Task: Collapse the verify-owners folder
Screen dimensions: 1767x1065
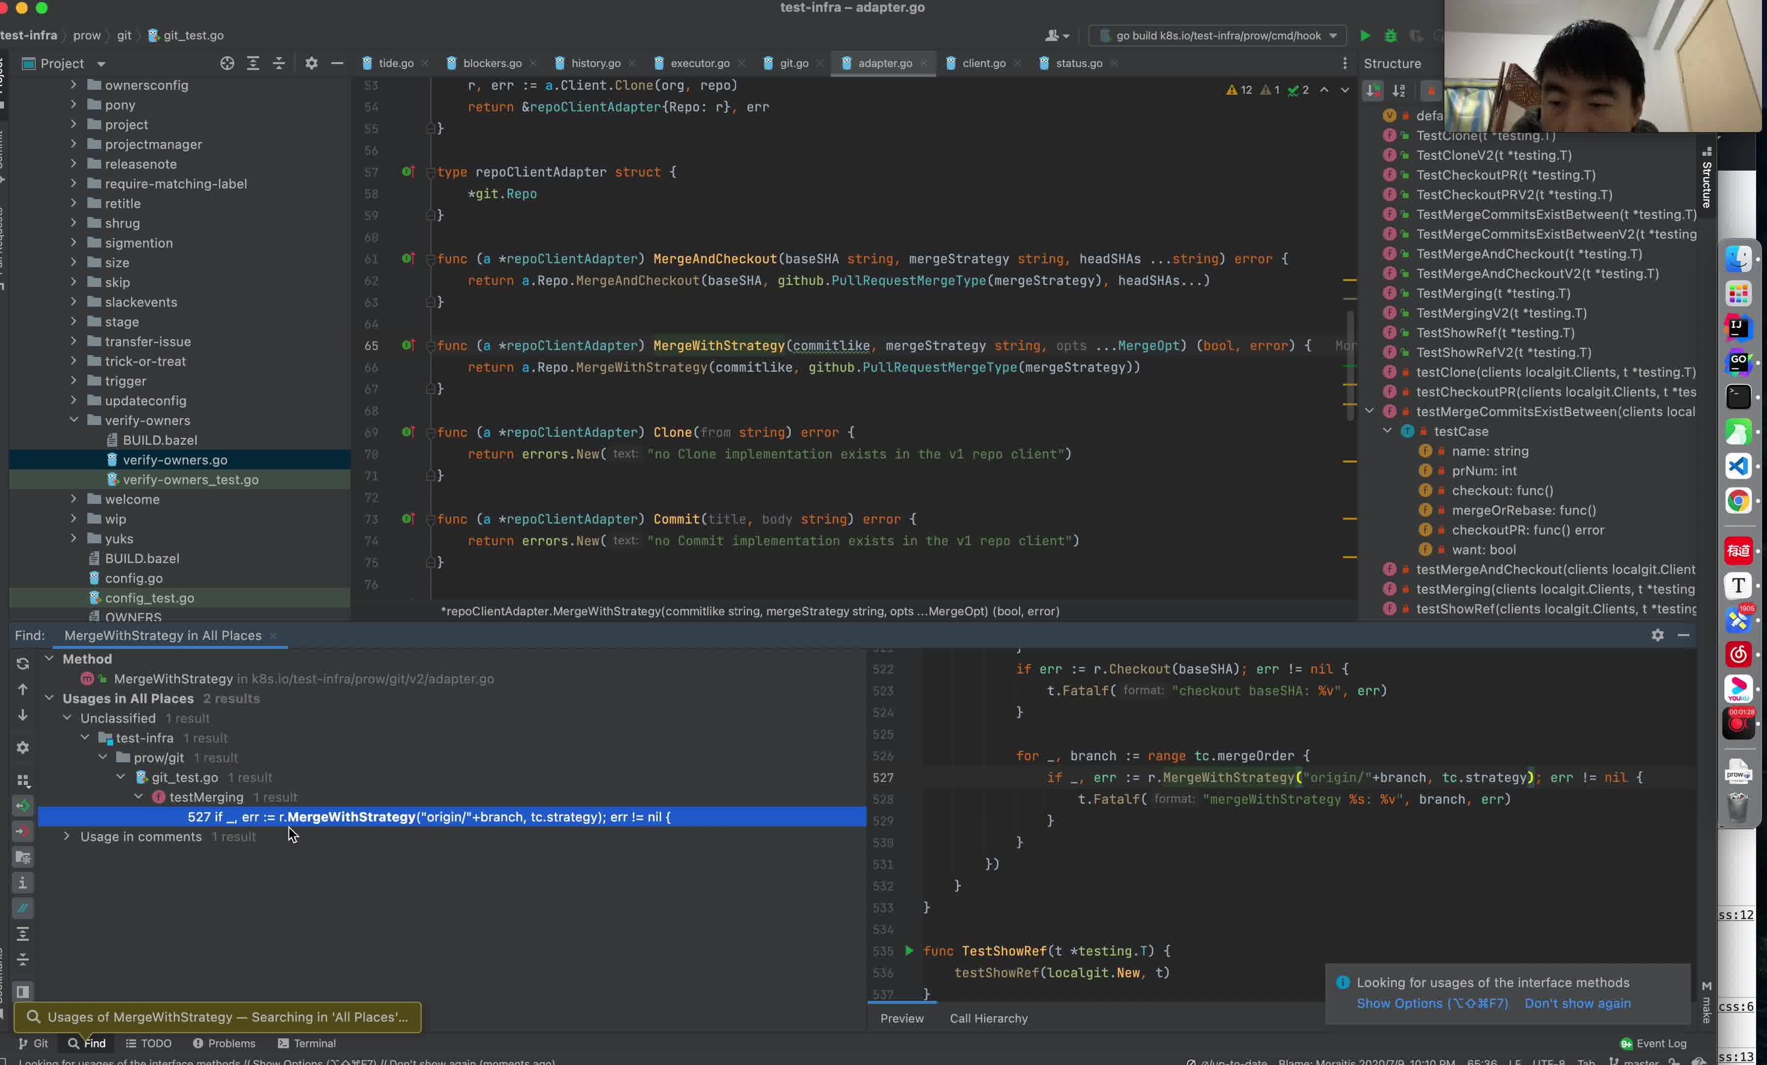Action: 74,420
